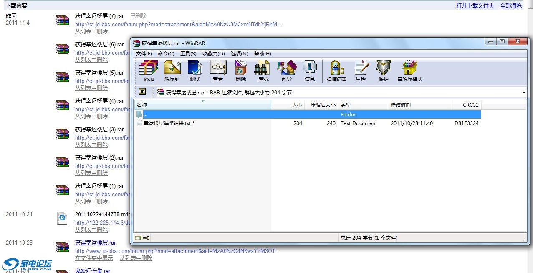Click the 已删除 label beside 获得幸运楼层 (7).rar

pyautogui.click(x=139, y=16)
